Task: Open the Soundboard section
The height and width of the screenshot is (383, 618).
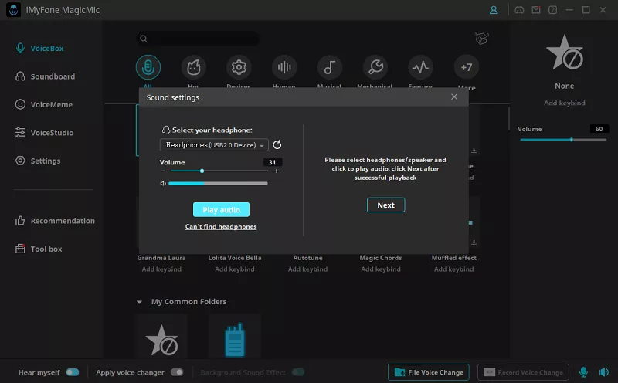Action: pos(45,76)
